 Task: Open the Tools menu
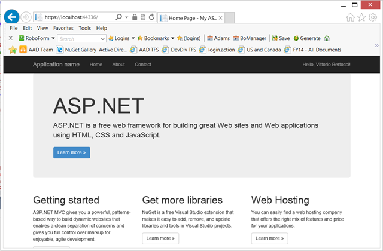coord(85,28)
